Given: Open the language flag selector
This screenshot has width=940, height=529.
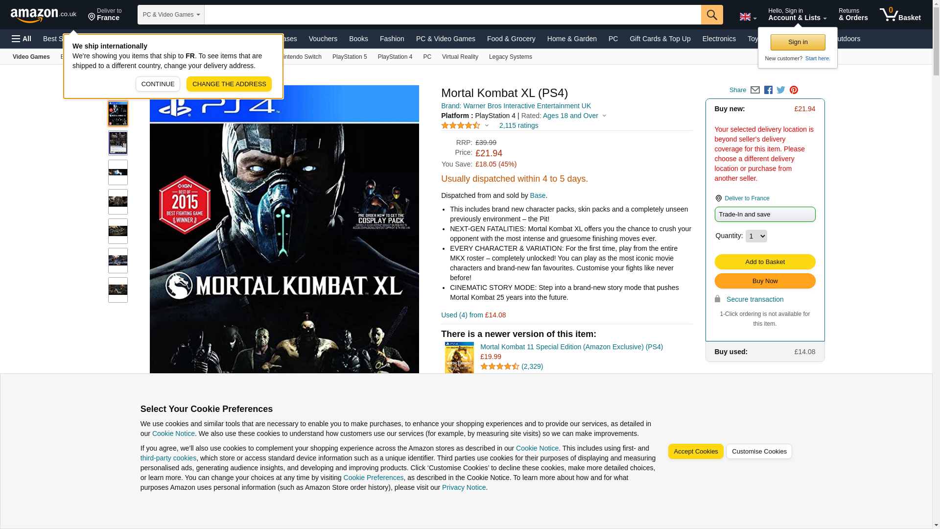Looking at the screenshot, I should tap(748, 17).
